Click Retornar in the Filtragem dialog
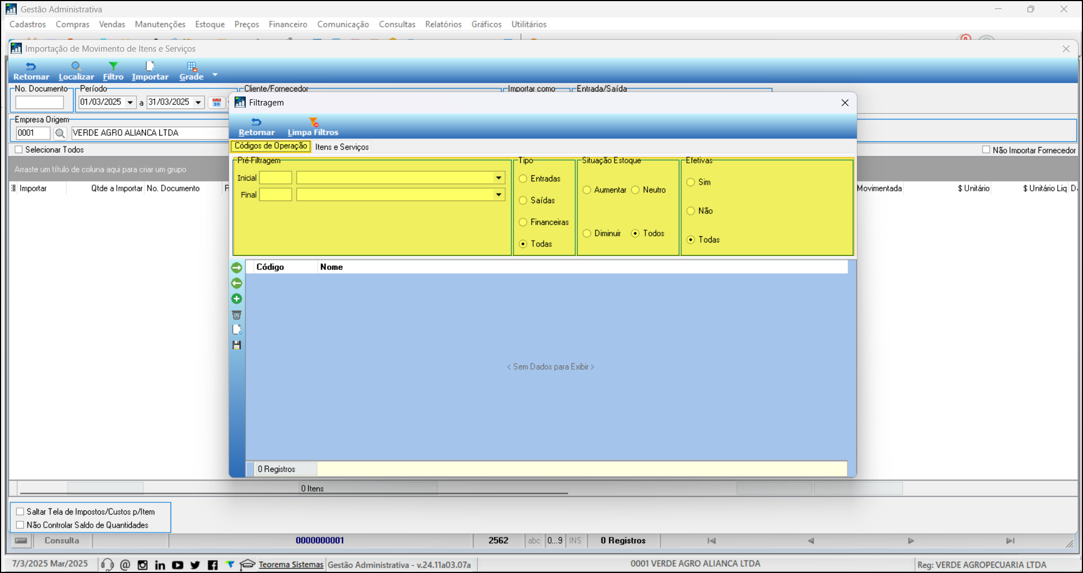This screenshot has height=573, width=1083. (256, 127)
